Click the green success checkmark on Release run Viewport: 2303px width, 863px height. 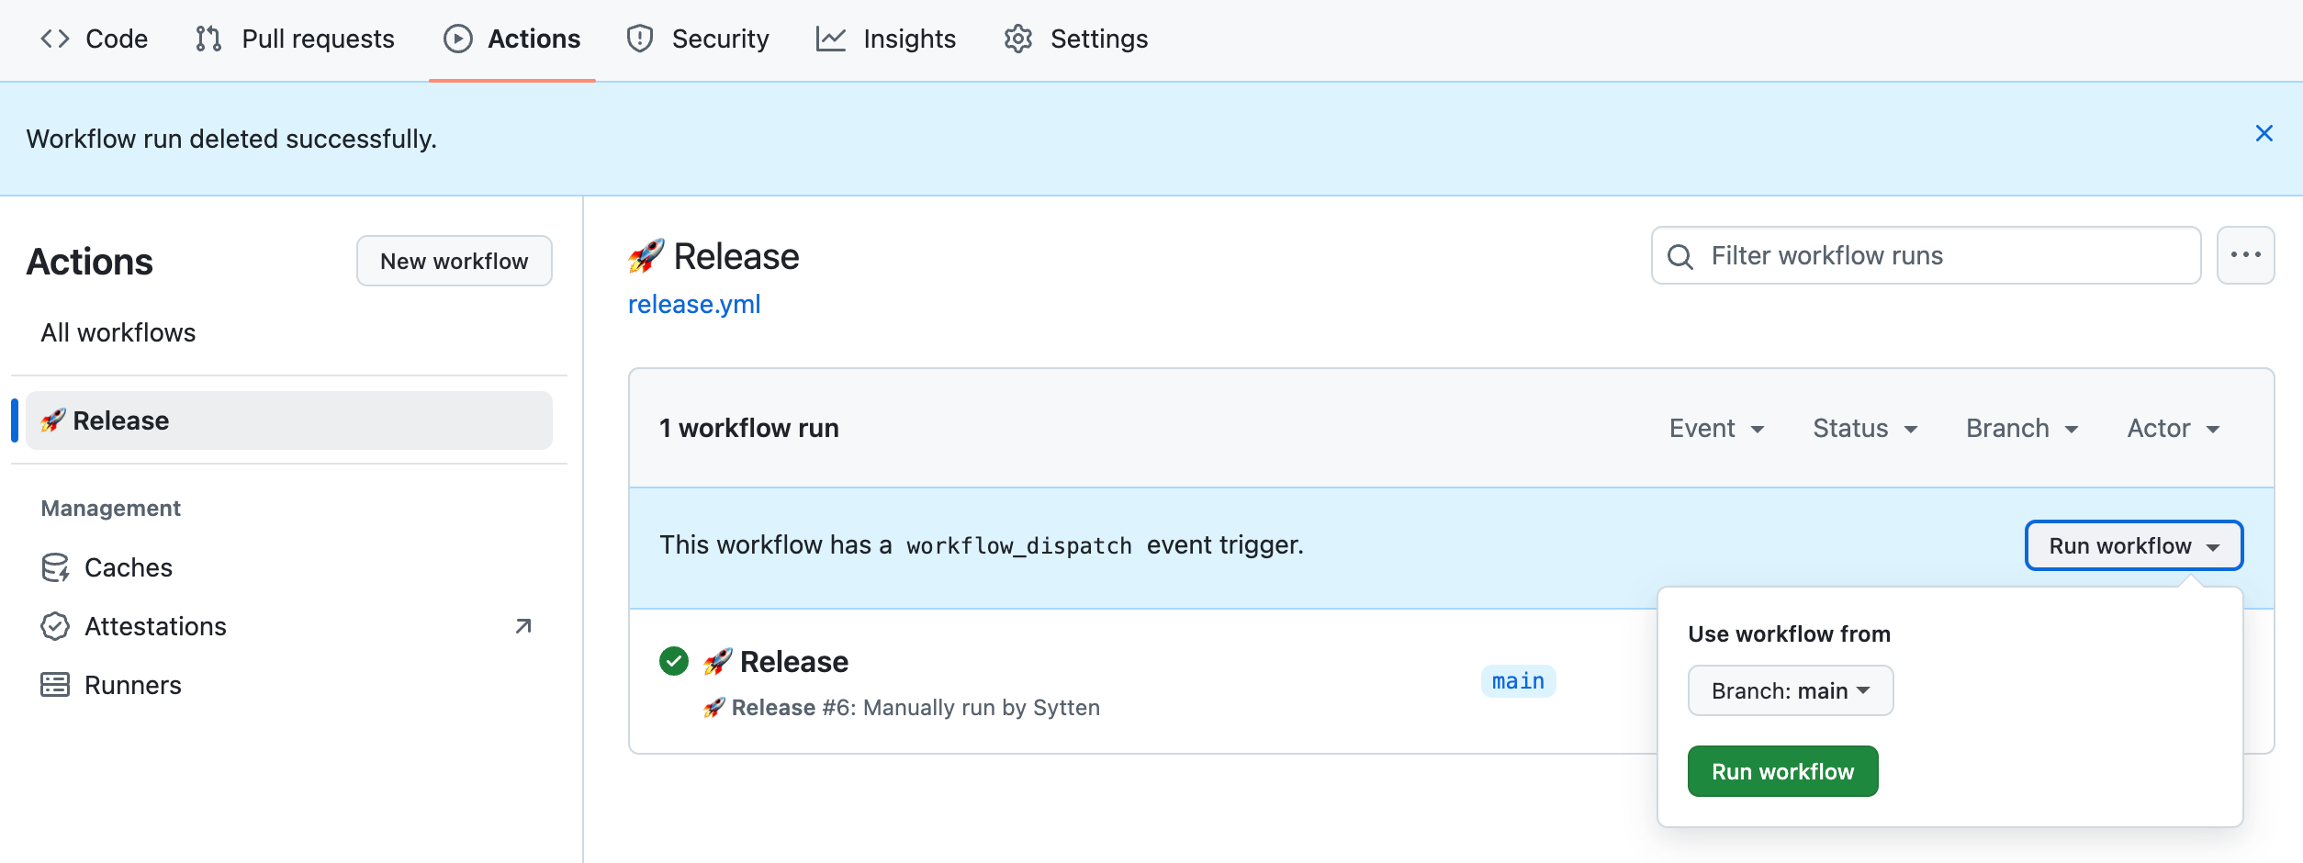tap(673, 661)
